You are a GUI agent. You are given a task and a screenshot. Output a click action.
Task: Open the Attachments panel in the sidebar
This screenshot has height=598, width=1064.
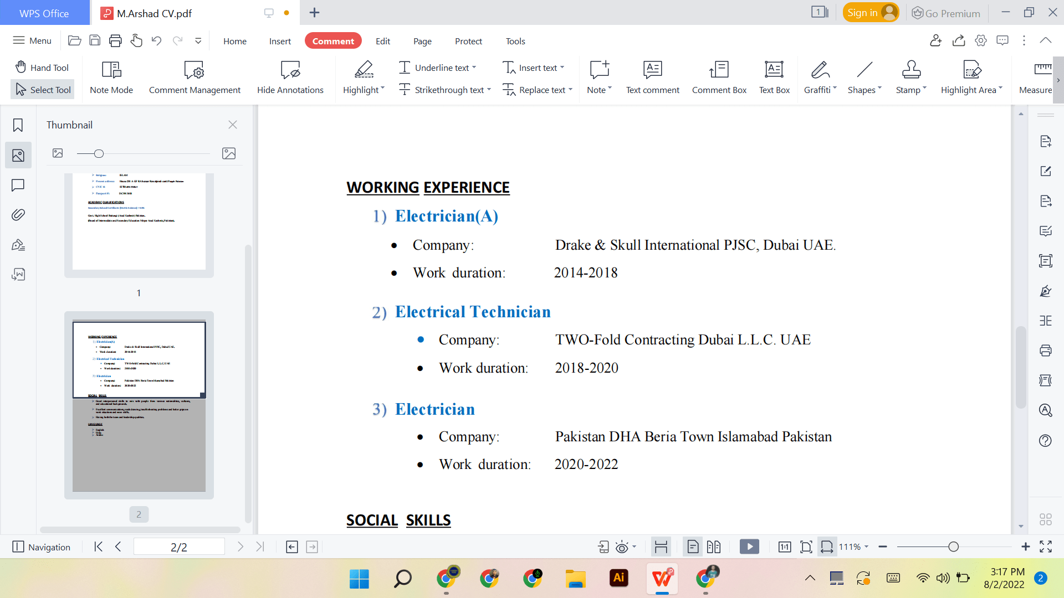[x=18, y=214]
